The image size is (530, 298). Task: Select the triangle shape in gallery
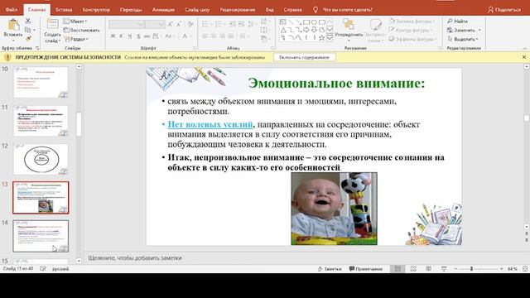coord(283,30)
